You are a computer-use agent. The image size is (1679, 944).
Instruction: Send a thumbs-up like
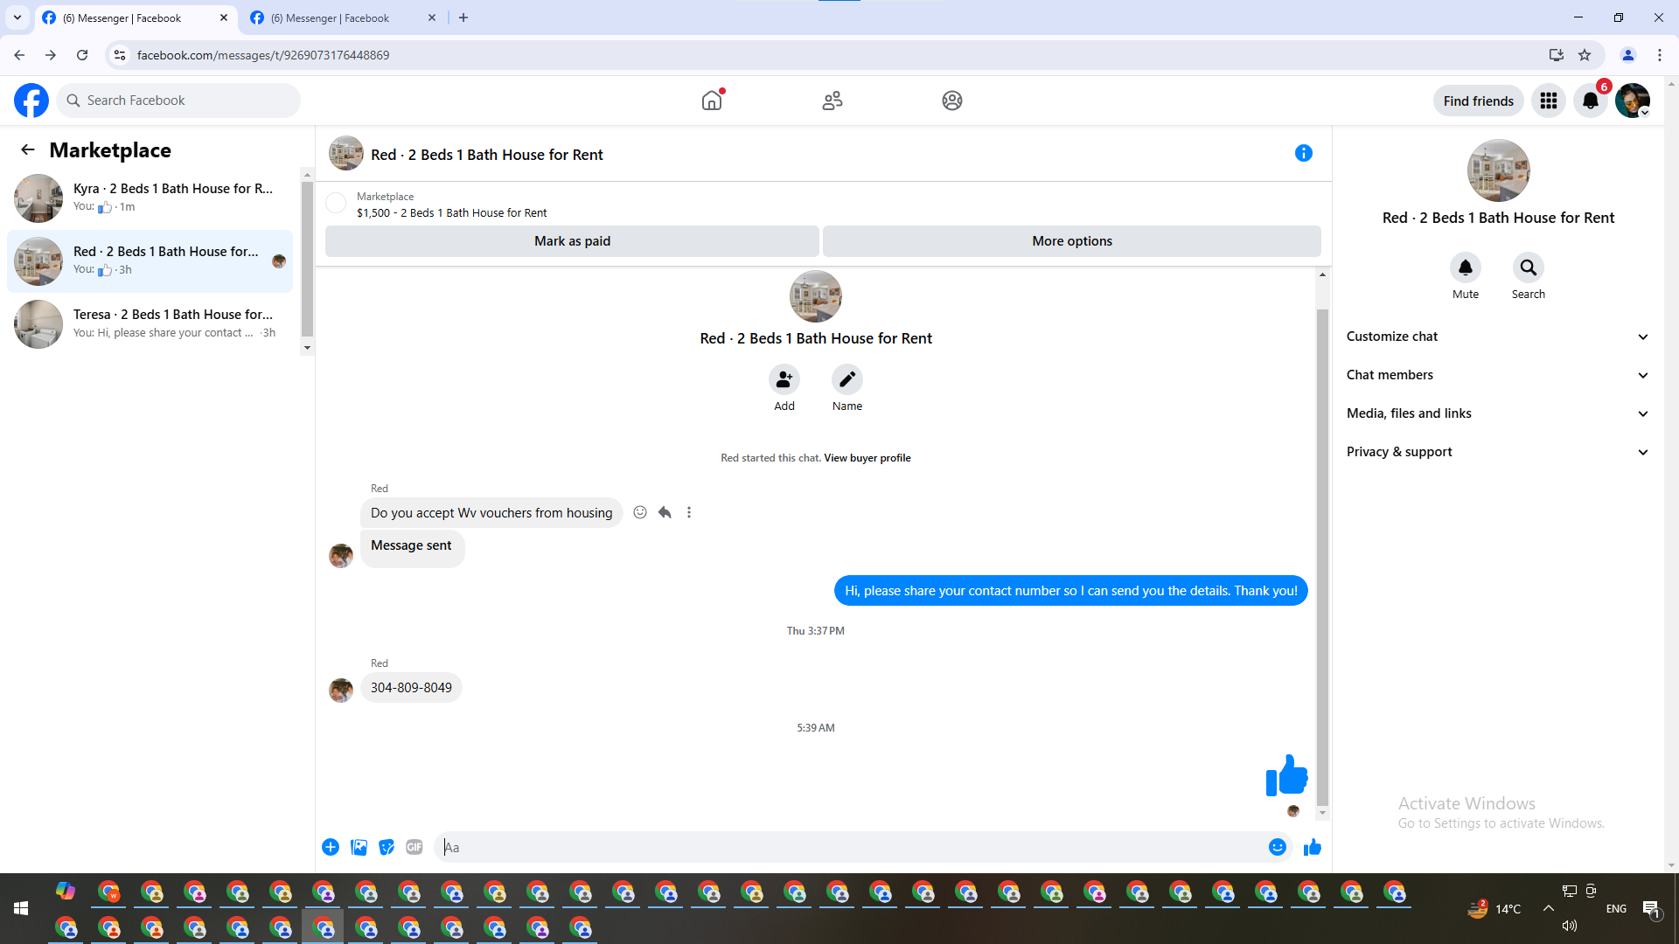click(1313, 847)
